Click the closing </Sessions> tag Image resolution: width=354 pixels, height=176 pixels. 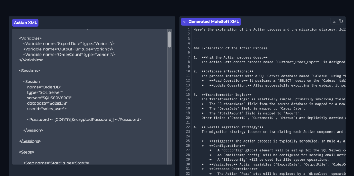[x=30, y=141]
